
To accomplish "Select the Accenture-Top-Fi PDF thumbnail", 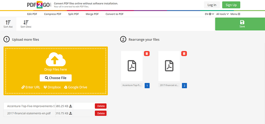I will 132,66.
